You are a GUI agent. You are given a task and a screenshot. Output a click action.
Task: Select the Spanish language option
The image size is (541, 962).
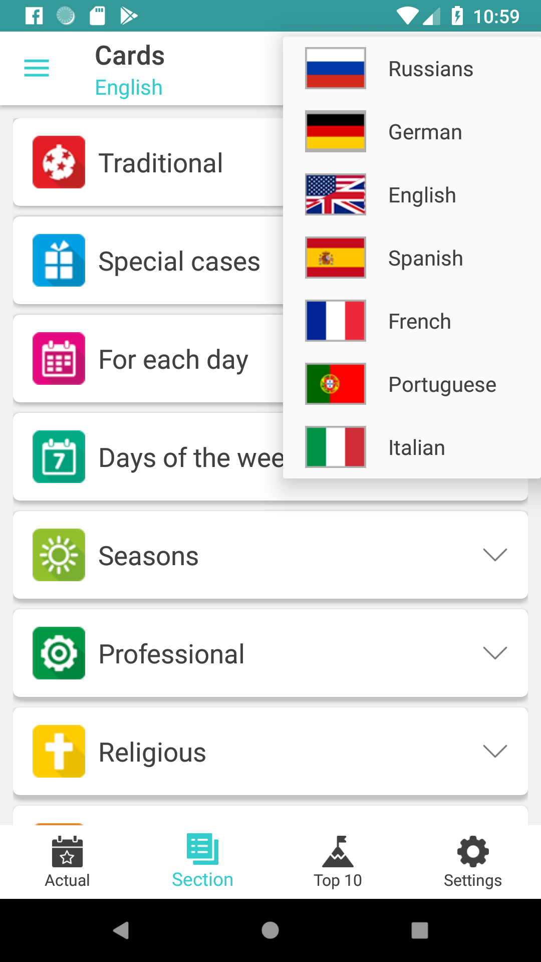click(425, 259)
